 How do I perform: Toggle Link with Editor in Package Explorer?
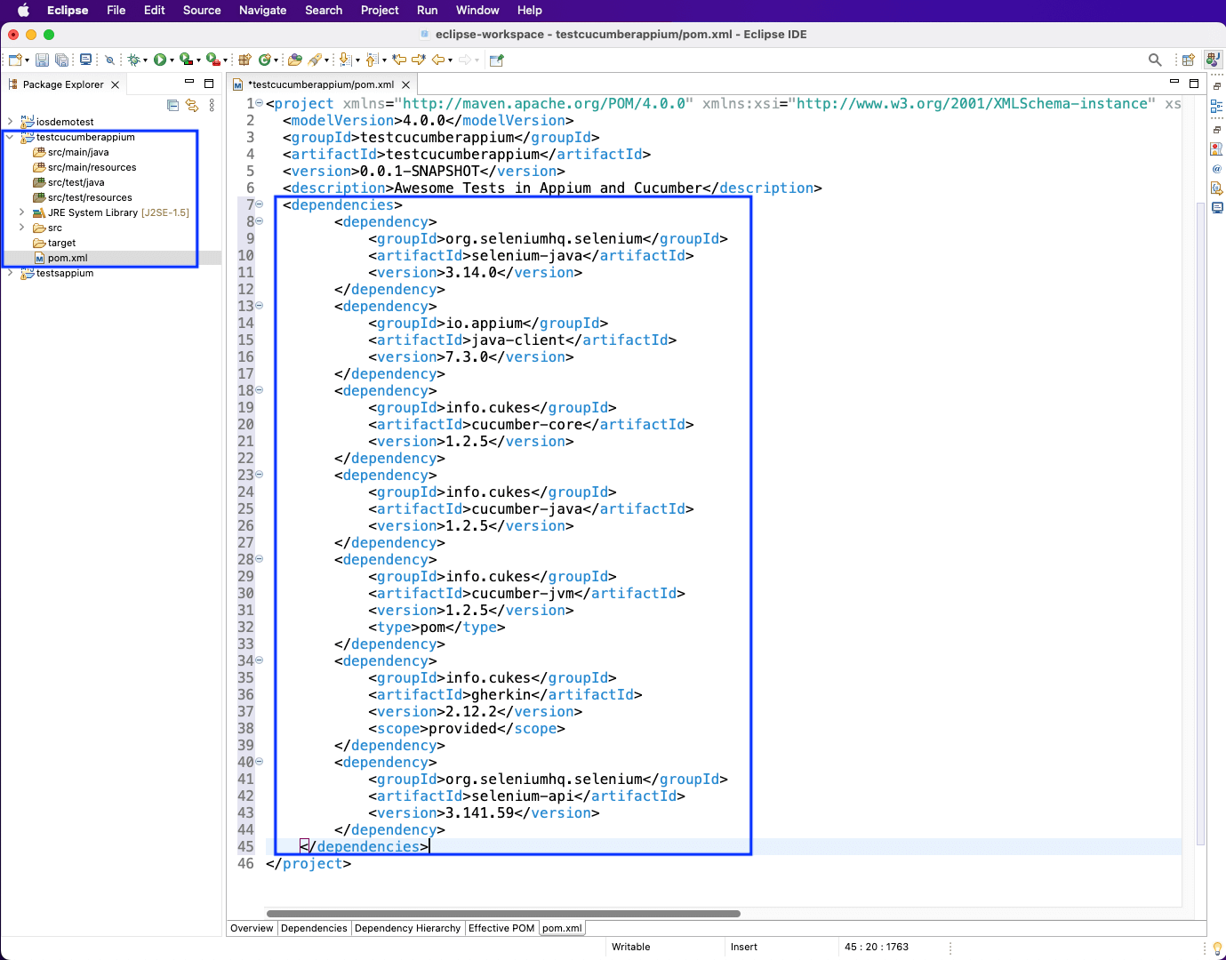pos(192,105)
